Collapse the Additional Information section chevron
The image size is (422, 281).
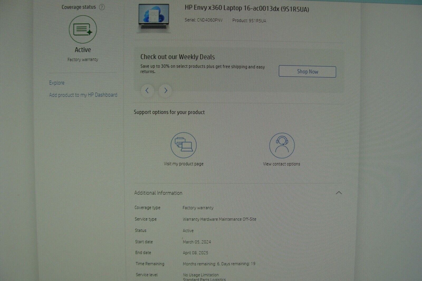[339, 193]
